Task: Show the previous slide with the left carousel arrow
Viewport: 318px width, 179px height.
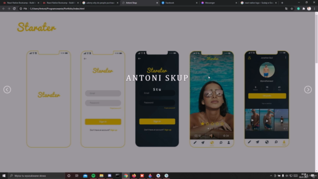Action: tap(7, 89)
